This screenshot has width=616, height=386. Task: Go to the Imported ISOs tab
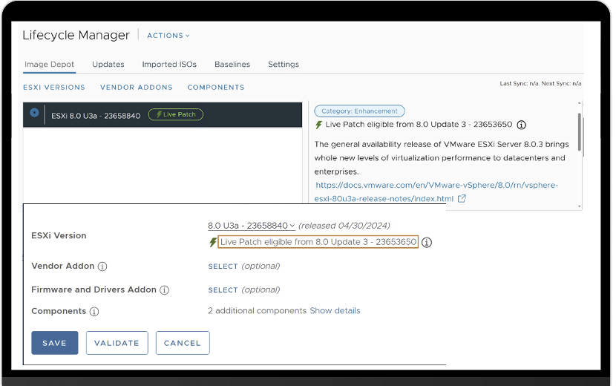click(169, 64)
